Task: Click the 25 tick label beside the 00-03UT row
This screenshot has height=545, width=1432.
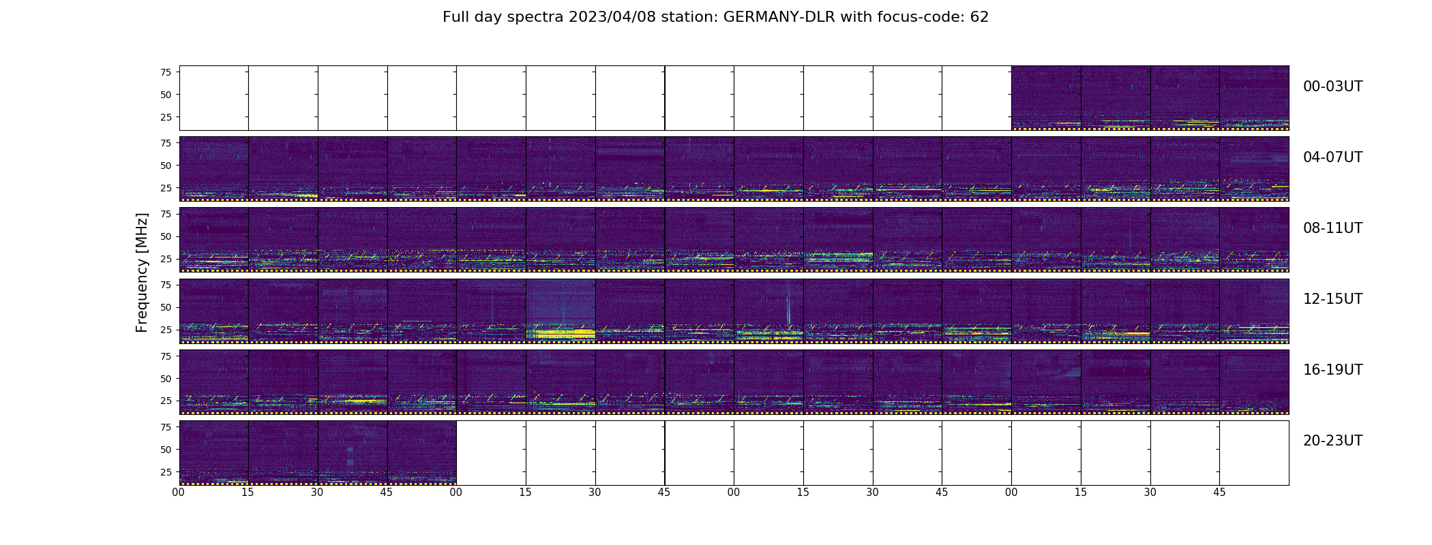Action: [166, 117]
